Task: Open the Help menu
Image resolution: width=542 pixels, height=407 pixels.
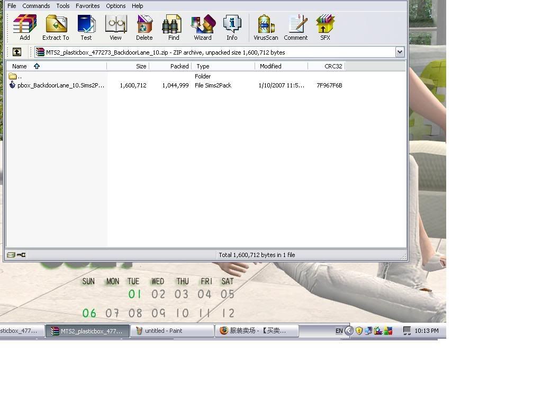Action: tap(137, 6)
